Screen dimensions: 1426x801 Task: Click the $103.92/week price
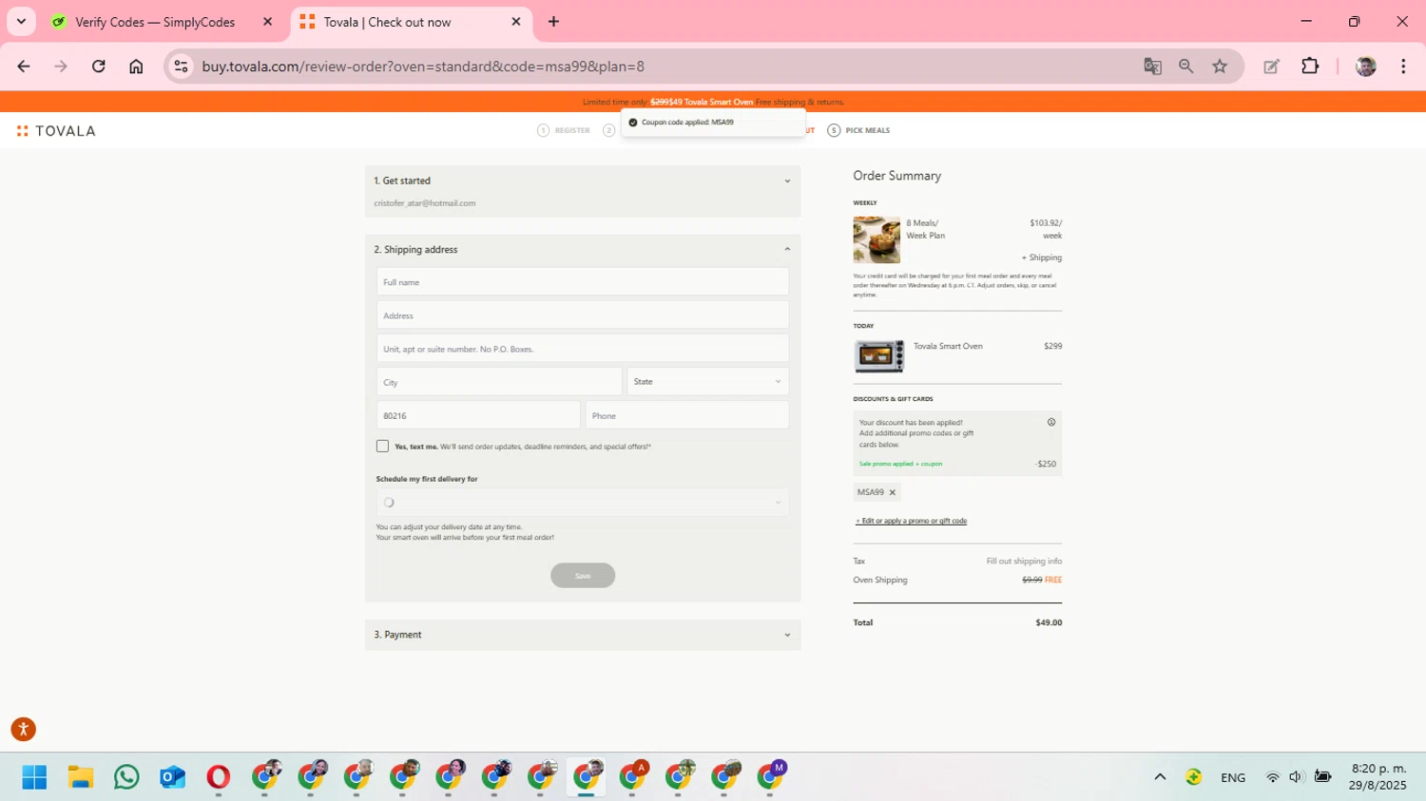point(1046,229)
